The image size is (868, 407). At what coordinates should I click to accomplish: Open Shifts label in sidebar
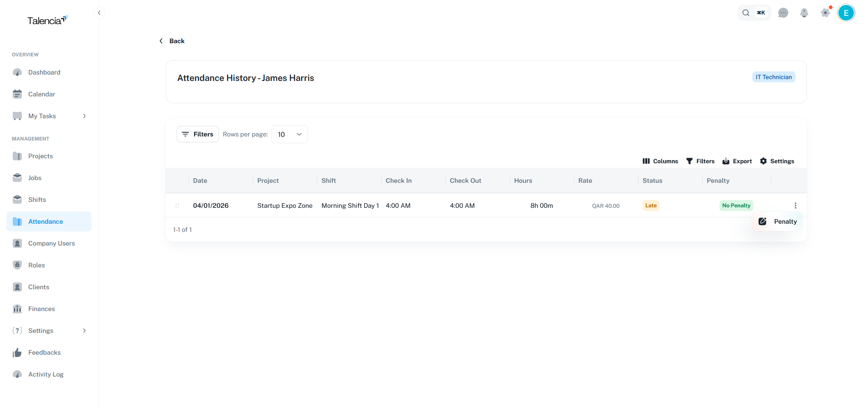point(37,200)
